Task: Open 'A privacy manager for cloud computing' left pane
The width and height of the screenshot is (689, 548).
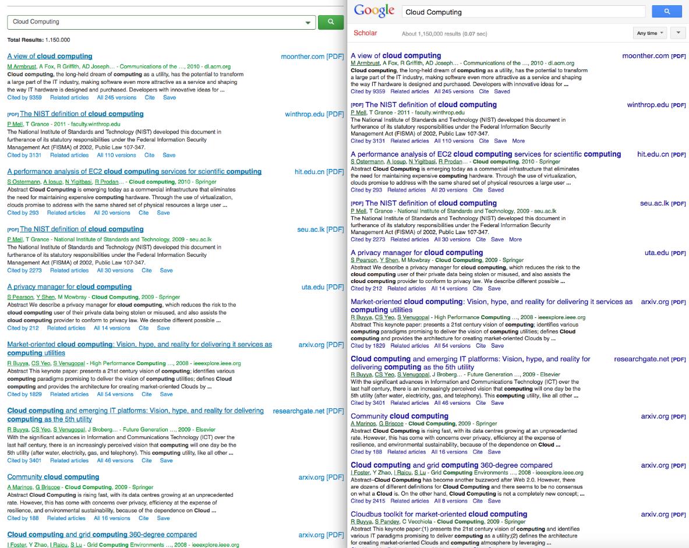Action: pyautogui.click(x=69, y=287)
